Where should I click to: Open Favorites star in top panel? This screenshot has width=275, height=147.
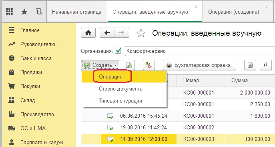coord(24,12)
